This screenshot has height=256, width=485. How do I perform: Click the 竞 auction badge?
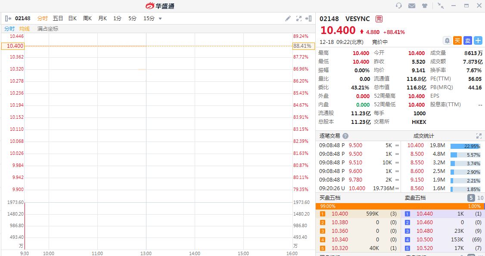point(379,19)
